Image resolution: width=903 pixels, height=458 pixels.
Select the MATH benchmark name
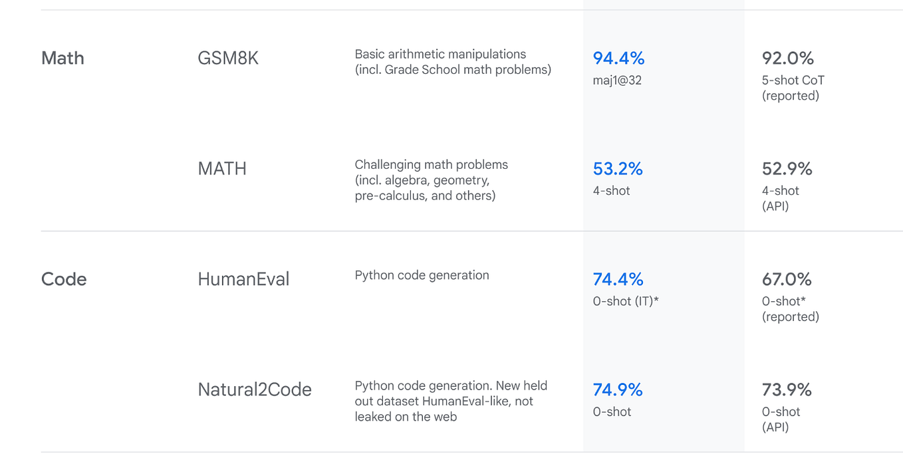pos(222,169)
